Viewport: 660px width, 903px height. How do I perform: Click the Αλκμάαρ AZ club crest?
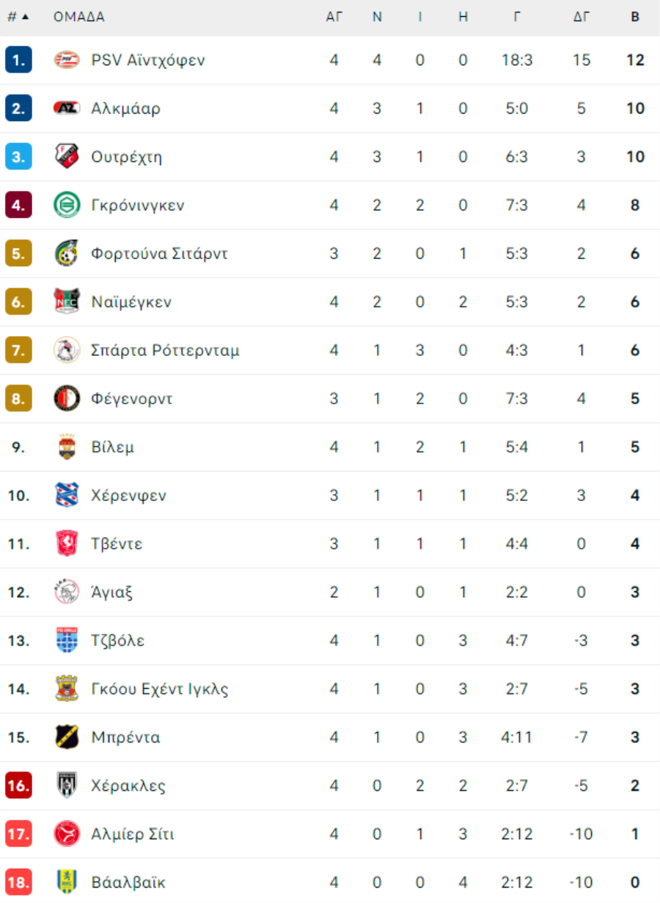[x=67, y=109]
